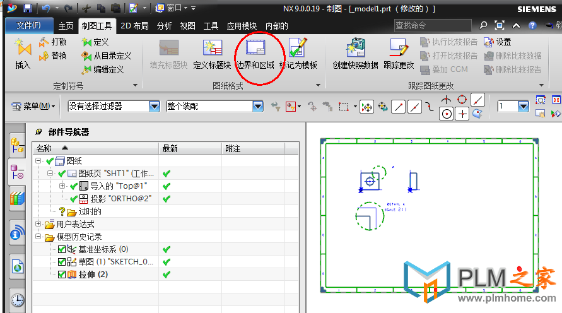
Task: Collapse the ribbon with the up arrow
Action: click(x=516, y=25)
